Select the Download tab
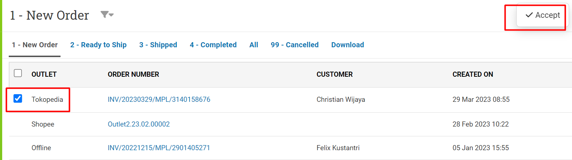 click(x=347, y=45)
